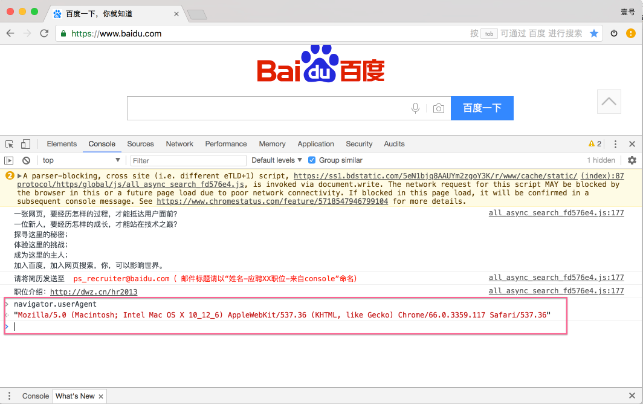The image size is (643, 404).
Task: Open the Default levels dropdown
Action: pos(277,160)
